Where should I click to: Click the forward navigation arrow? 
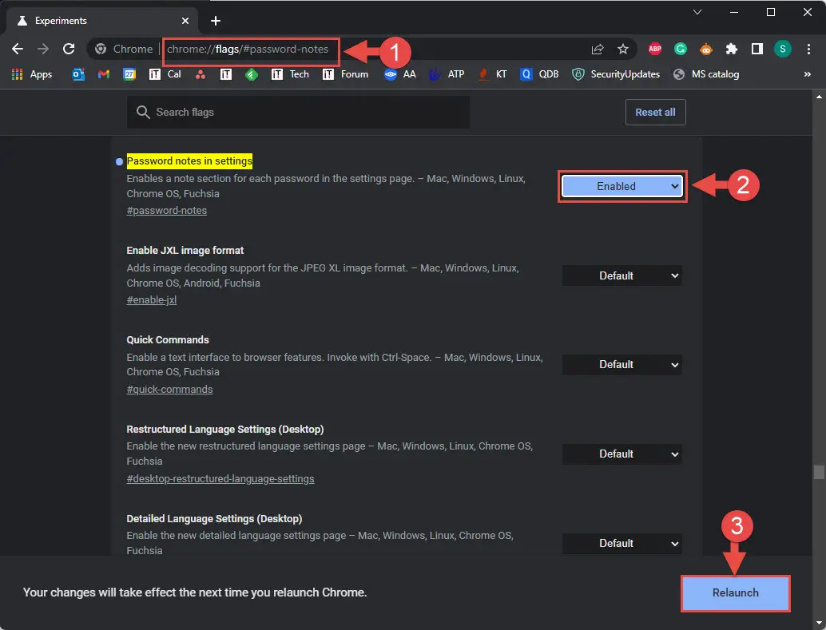[43, 49]
